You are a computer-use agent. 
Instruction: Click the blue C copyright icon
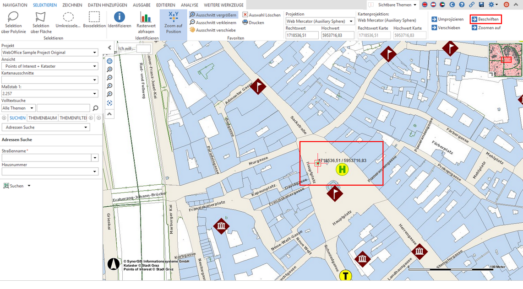coord(452,5)
